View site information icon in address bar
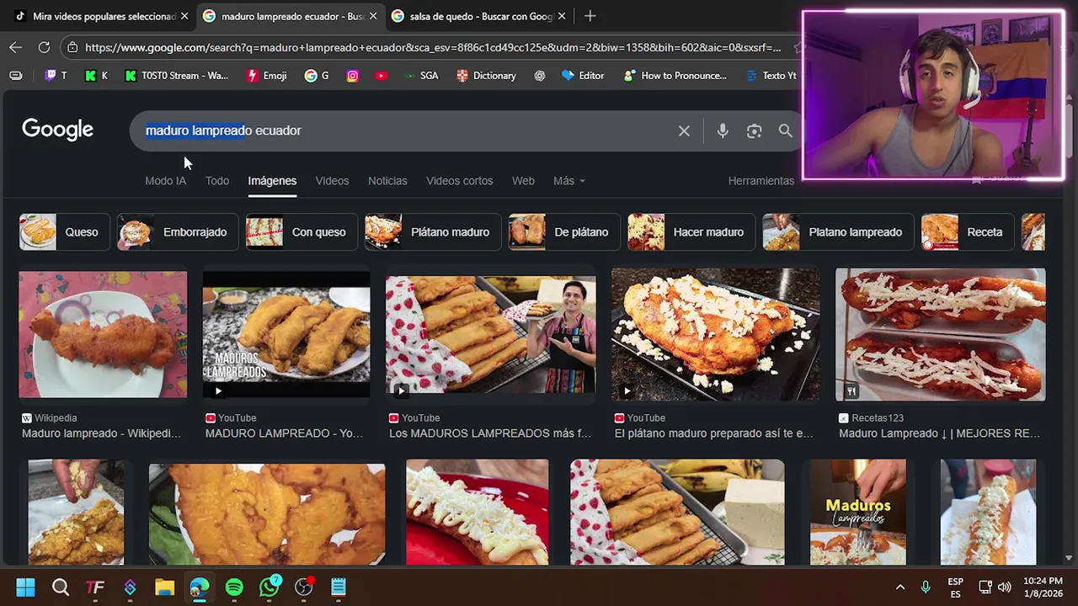Screen dimensions: 1078x606 pyautogui.click(x=72, y=47)
